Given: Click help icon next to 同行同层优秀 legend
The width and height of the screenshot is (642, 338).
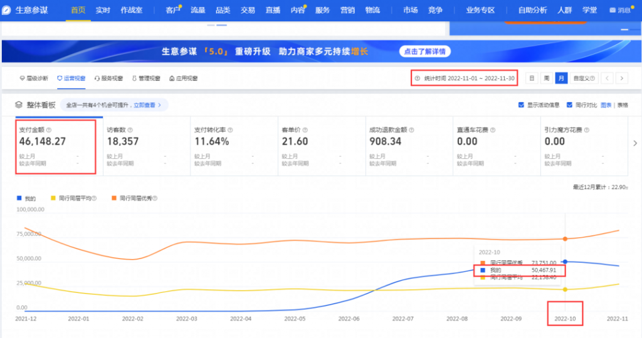Looking at the screenshot, I should point(155,198).
